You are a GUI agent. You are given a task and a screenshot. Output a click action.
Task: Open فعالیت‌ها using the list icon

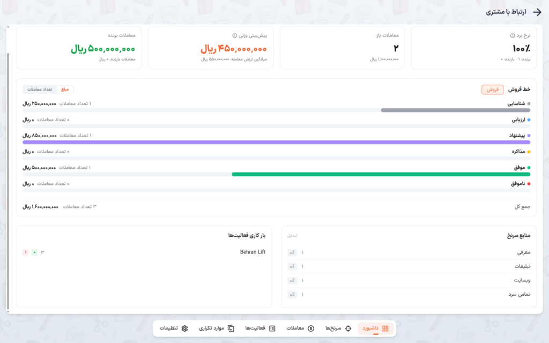pos(272,329)
